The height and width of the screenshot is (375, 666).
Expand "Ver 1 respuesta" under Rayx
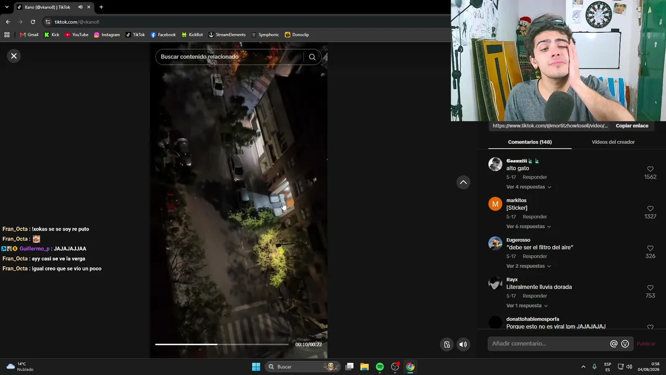pyautogui.click(x=527, y=306)
